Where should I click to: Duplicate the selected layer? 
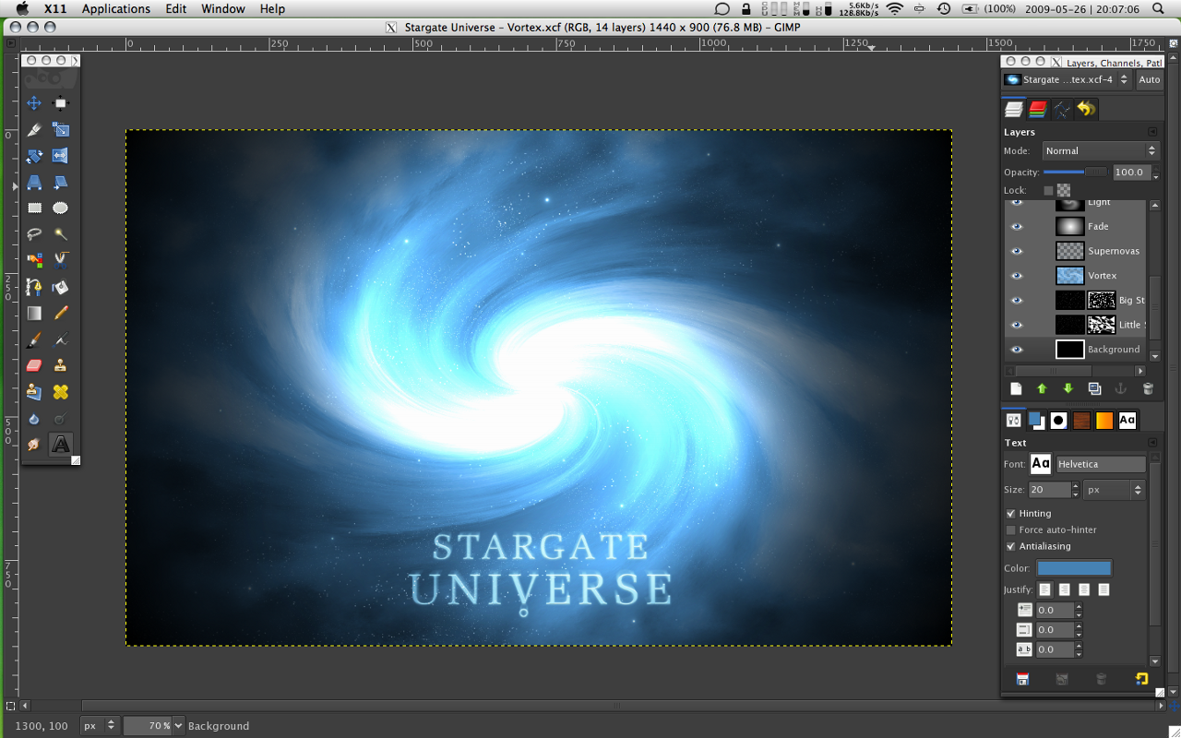tap(1094, 389)
